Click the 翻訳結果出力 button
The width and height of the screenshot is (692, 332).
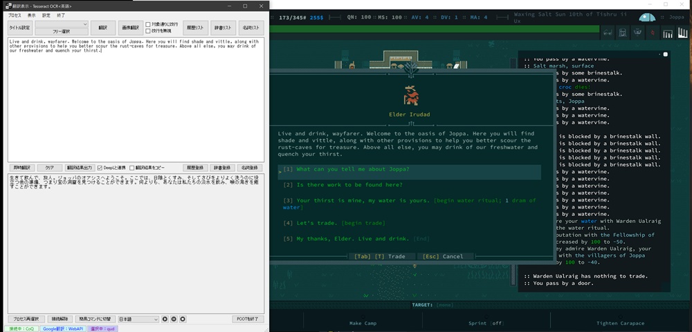coord(80,168)
